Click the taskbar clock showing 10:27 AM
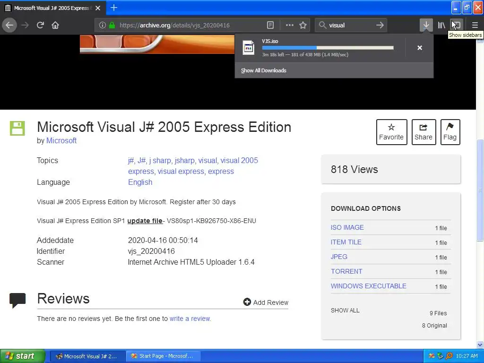The image size is (484, 363). click(x=467, y=356)
